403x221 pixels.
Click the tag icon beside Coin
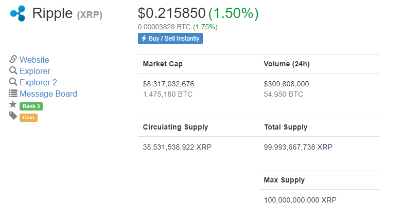13,116
